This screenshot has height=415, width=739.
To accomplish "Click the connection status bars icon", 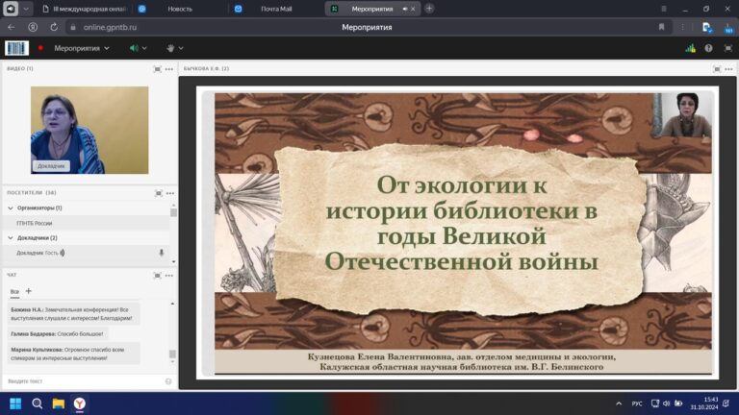I will 690,47.
